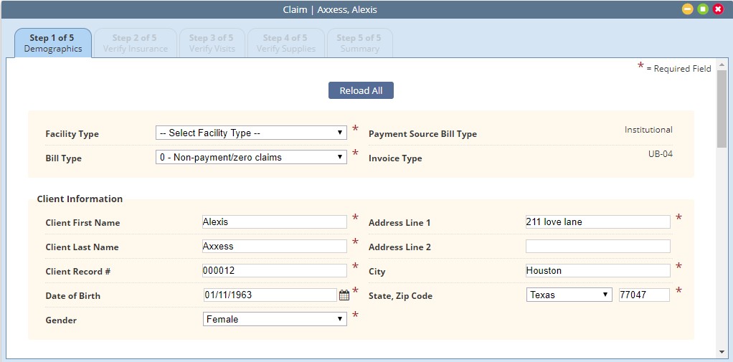Open Step 3 Verify Visits tab
This screenshot has width=733, height=362.
tap(211, 43)
